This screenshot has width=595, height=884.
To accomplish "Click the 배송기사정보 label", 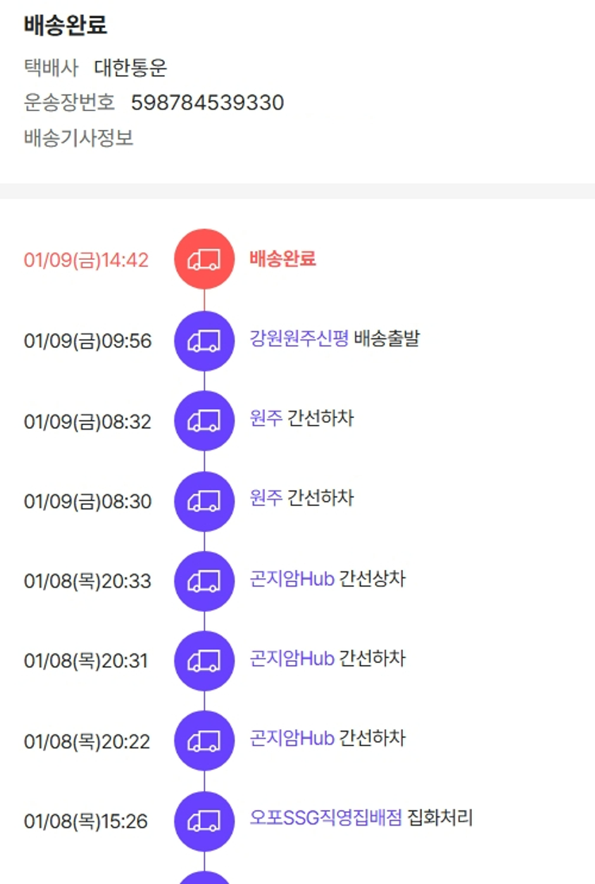I will pos(79,138).
